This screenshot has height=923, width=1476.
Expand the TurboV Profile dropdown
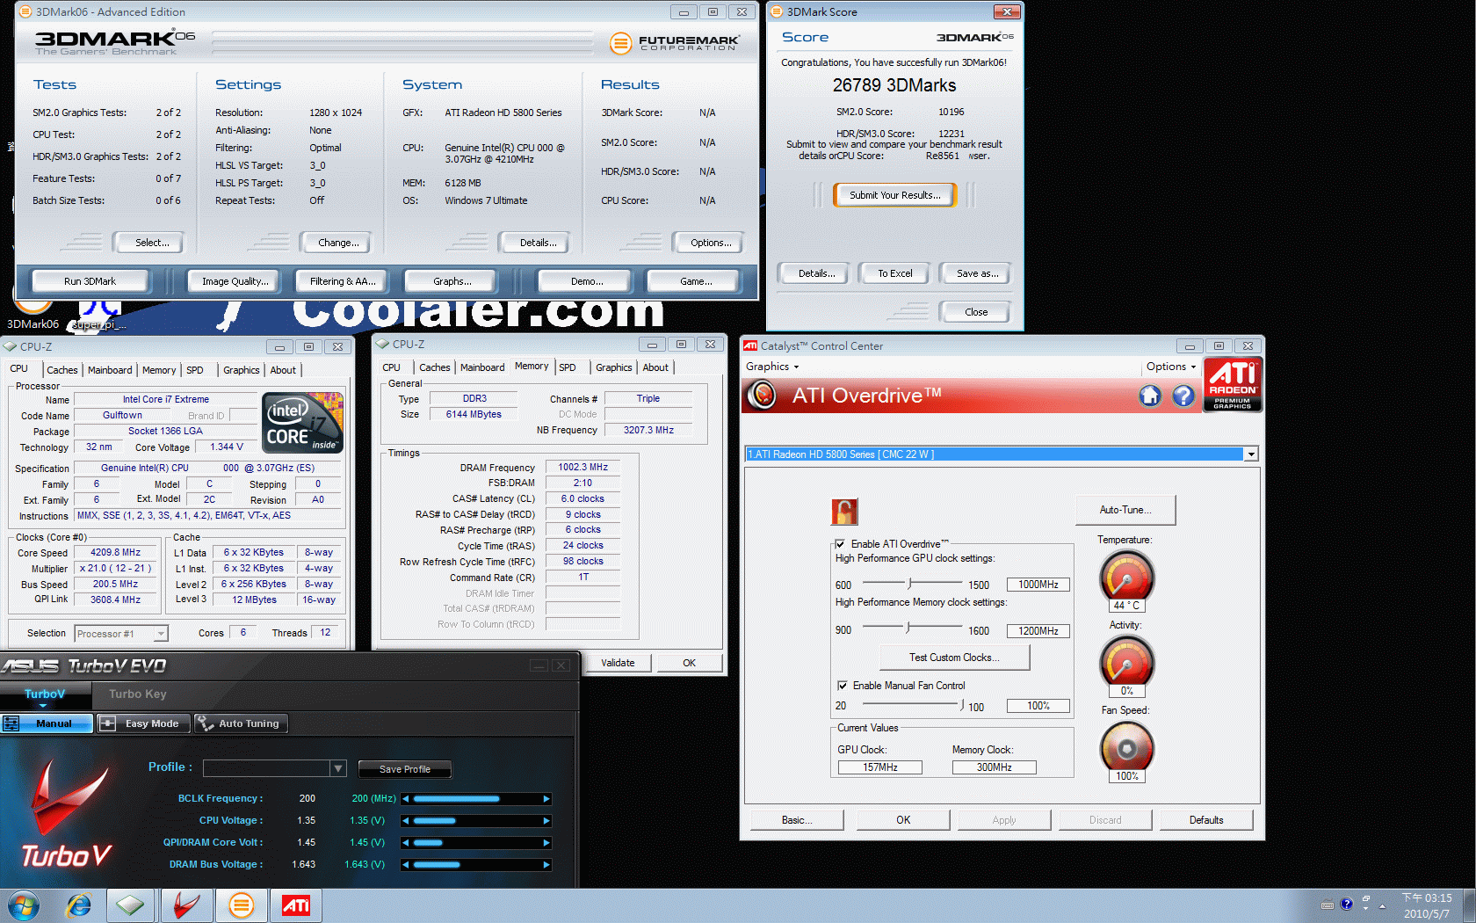338,768
